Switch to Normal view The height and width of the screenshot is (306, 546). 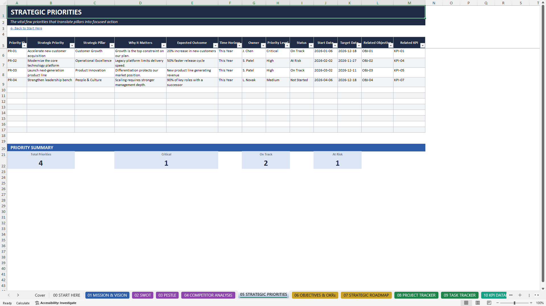click(x=466, y=303)
